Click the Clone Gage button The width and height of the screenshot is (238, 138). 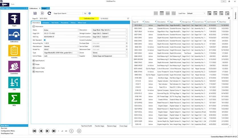pyautogui.click(x=123, y=126)
